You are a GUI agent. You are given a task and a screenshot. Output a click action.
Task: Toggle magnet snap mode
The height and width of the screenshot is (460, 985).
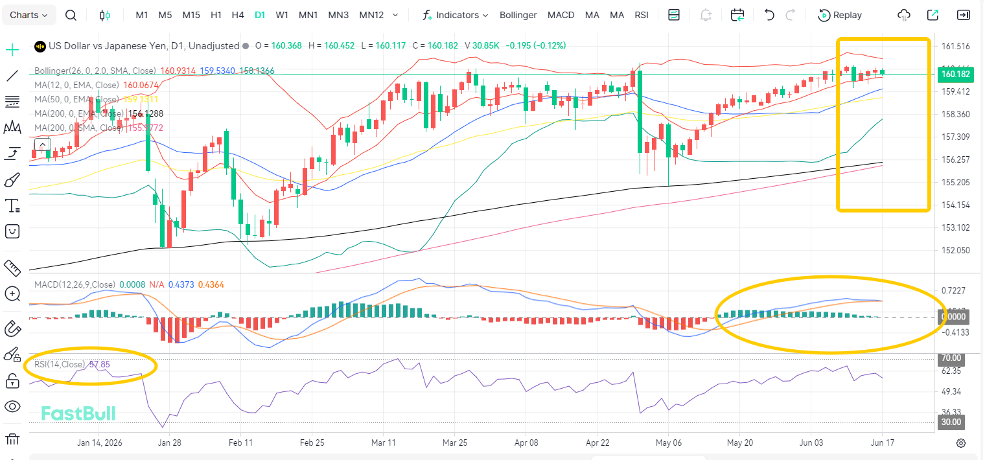12,328
